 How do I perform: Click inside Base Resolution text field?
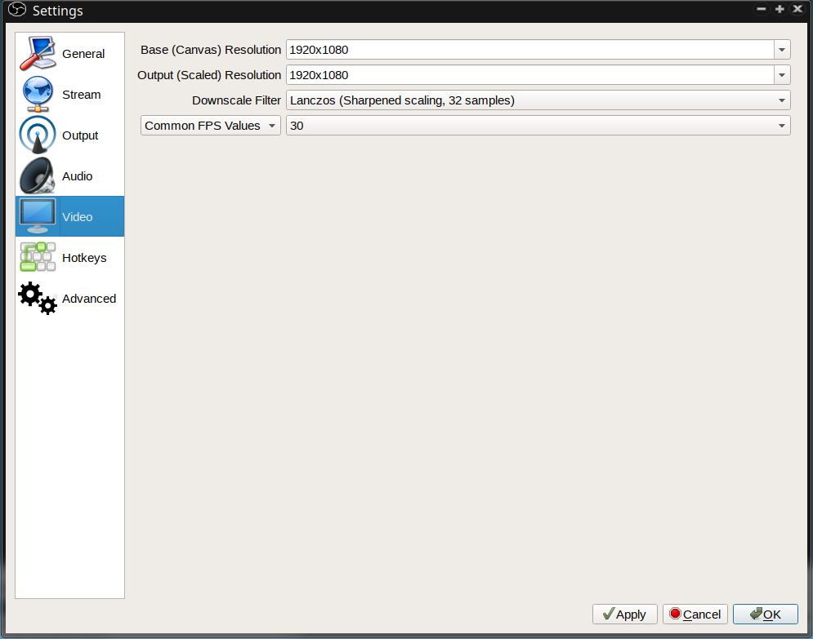pyautogui.click(x=529, y=50)
